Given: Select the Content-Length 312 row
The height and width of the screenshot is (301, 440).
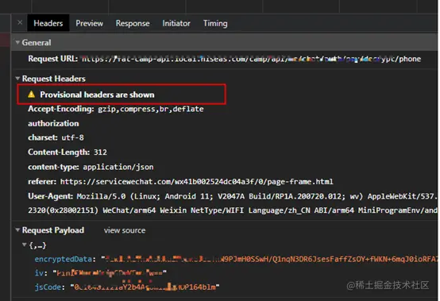Looking at the screenshot, I should 68,152.
